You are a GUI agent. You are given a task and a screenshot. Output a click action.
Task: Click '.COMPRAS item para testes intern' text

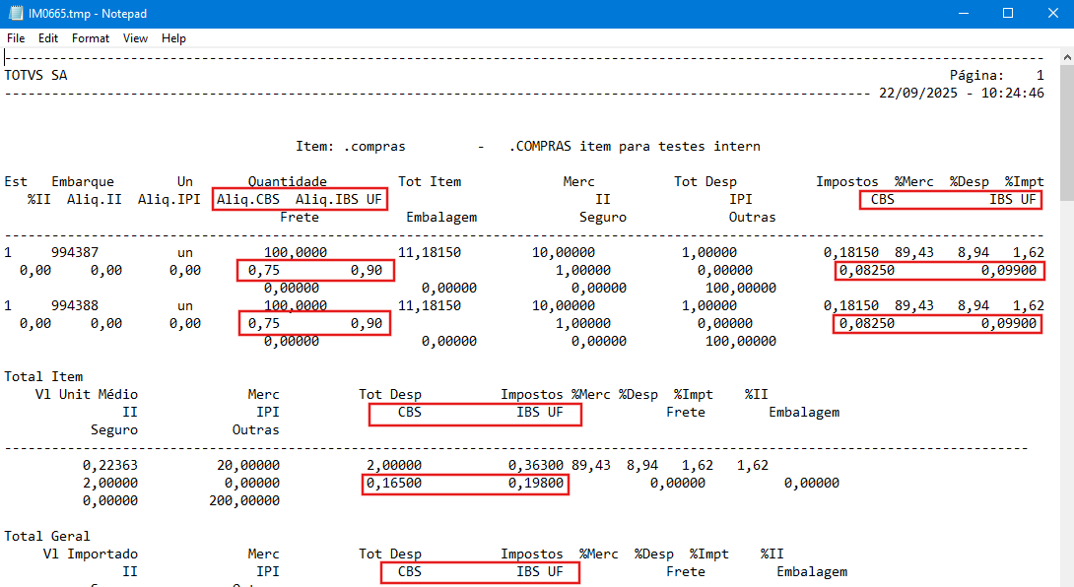[x=635, y=147]
